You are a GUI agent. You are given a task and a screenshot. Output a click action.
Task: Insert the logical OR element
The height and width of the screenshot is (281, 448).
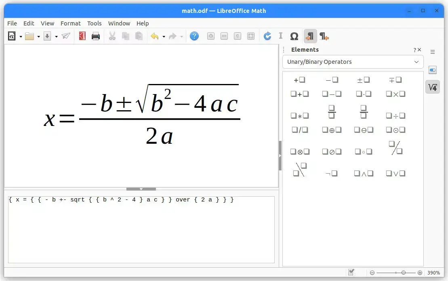(x=395, y=173)
